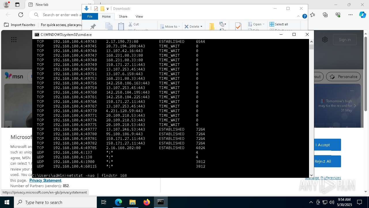Screen dimensions: 369x208
Task: Select Command Prompt taskbar button
Action: [x=161, y=202]
